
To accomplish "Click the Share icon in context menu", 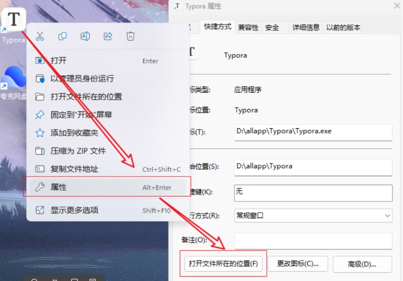I will [108, 36].
